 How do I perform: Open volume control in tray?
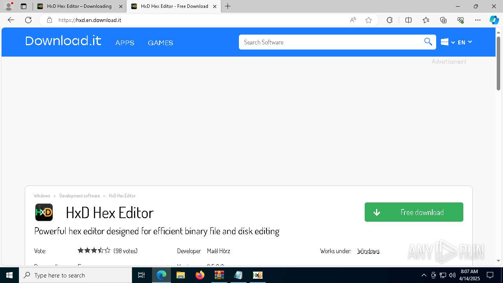click(452, 275)
